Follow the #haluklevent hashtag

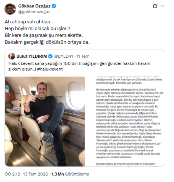[50, 69]
